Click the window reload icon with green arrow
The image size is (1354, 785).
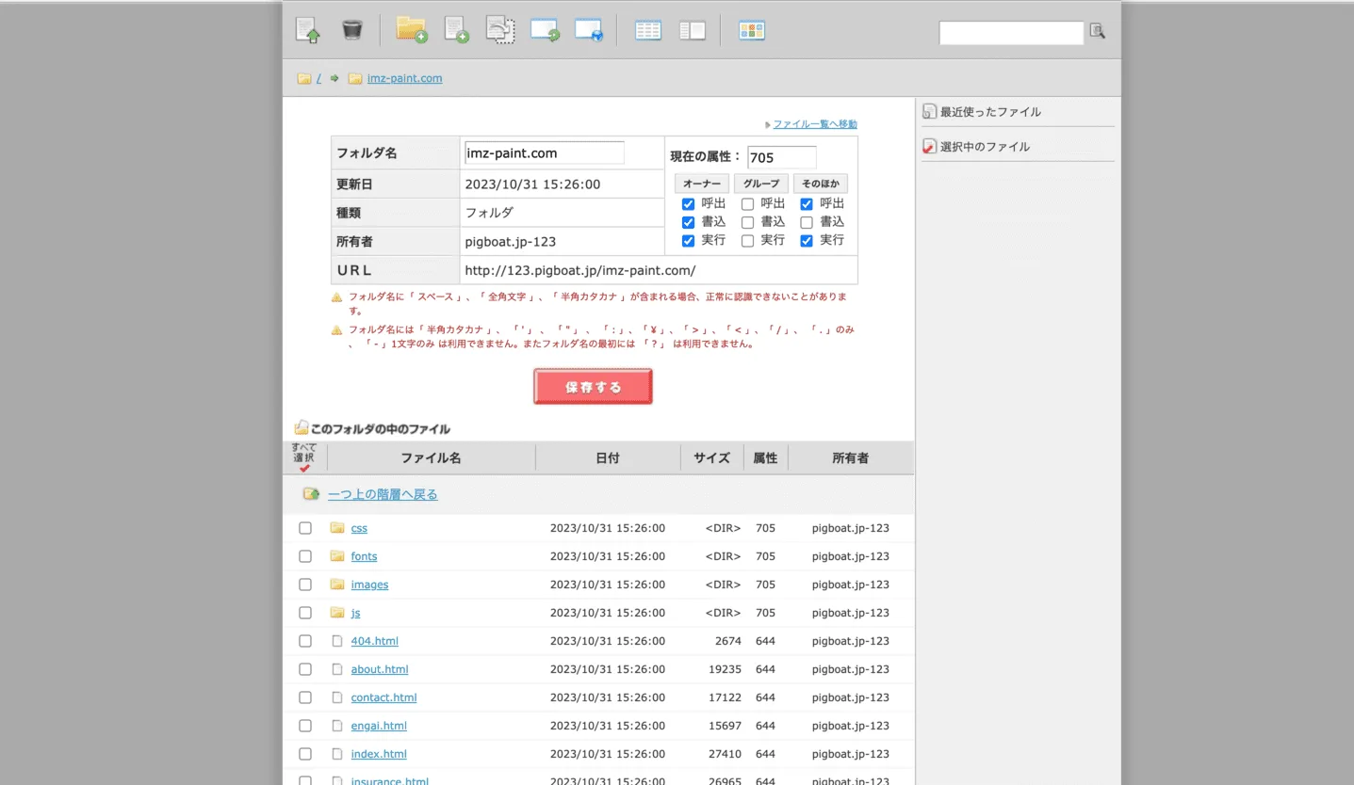point(545,30)
